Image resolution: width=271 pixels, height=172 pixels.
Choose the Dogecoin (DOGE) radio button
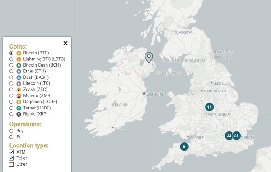click(x=11, y=102)
